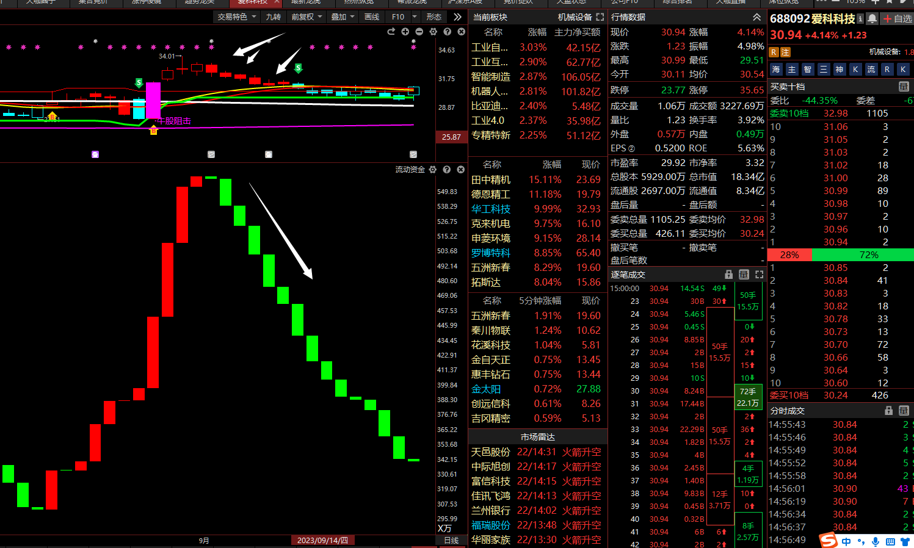This screenshot has width=914, height=548.
Task: Open settings gear of the 流动资金 indicator panel
Action: [433, 170]
